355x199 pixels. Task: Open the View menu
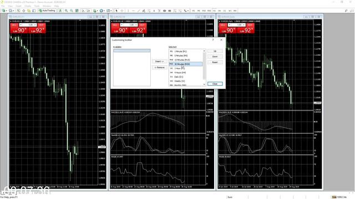[x=10, y=6]
